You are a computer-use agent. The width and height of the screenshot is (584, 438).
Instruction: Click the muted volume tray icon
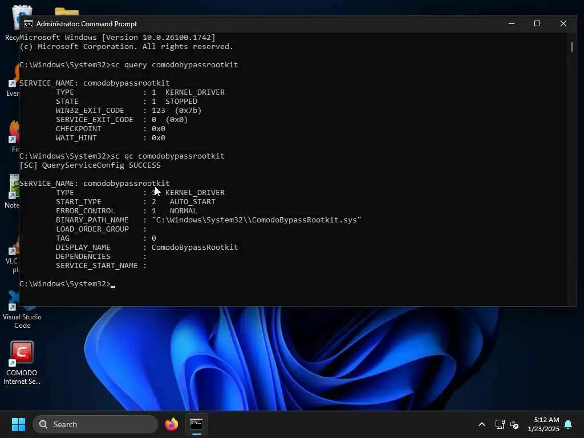514,424
